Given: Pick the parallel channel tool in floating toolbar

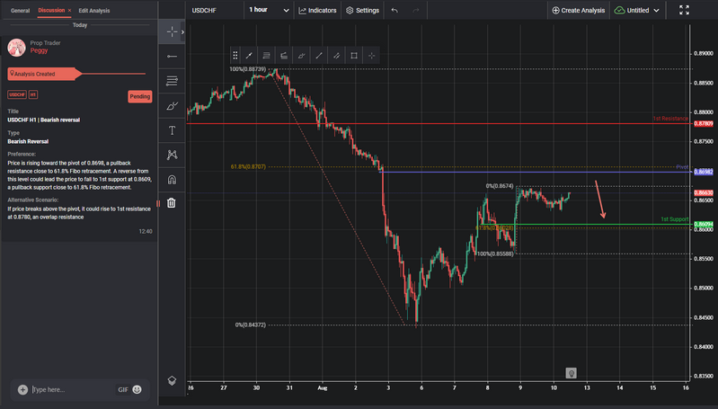Looking at the screenshot, I should (x=337, y=56).
